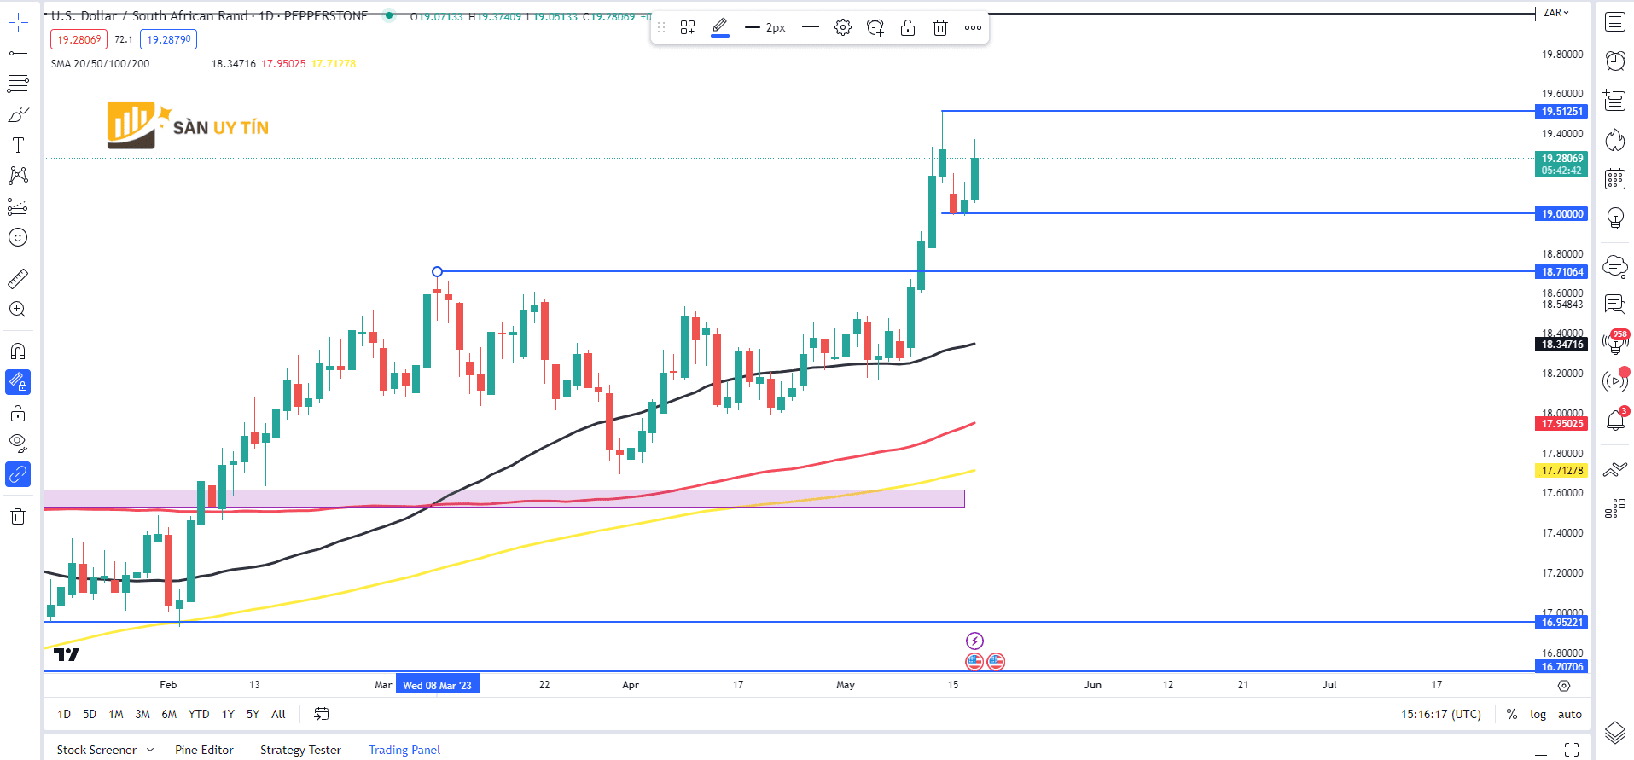The height and width of the screenshot is (760, 1634).
Task: Click the buy price 19.28790 button
Action: coord(168,39)
